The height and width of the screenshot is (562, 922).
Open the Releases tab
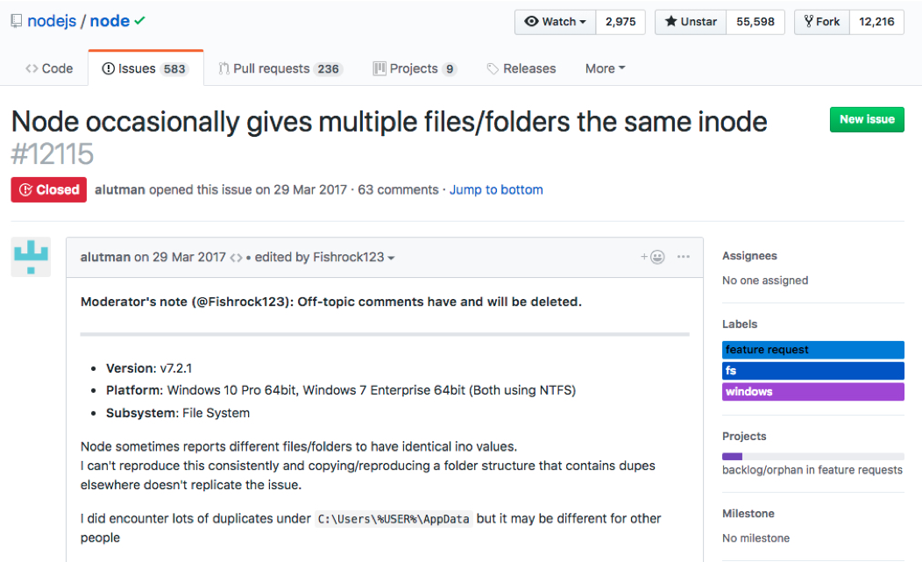tap(521, 69)
